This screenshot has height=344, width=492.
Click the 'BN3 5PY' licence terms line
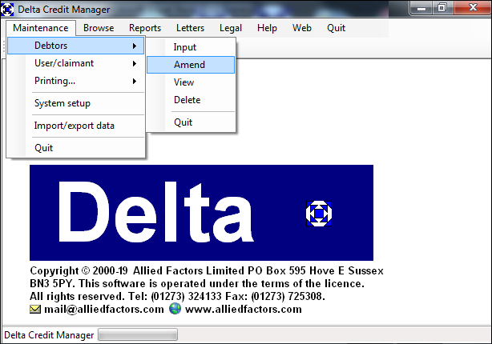[197, 283]
